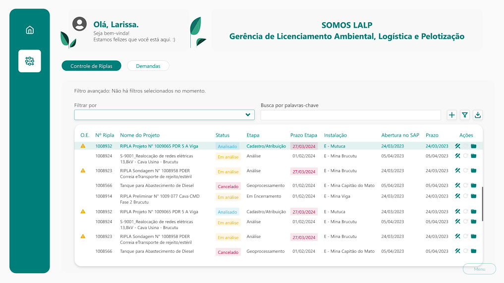Switch to the Controle de Riplas tab
The height and width of the screenshot is (283, 504).
pos(91,66)
